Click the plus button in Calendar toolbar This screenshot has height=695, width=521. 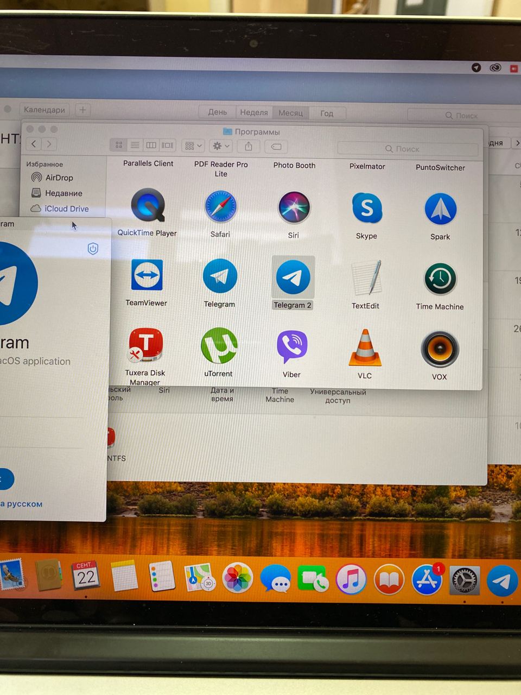(82, 110)
